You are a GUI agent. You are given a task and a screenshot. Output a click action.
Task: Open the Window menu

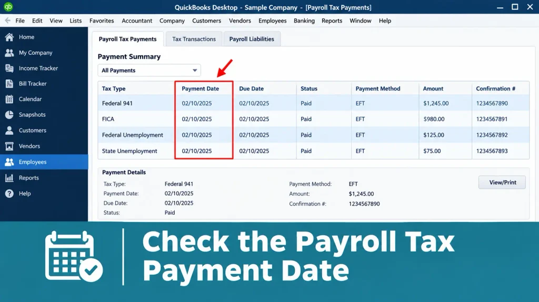360,21
